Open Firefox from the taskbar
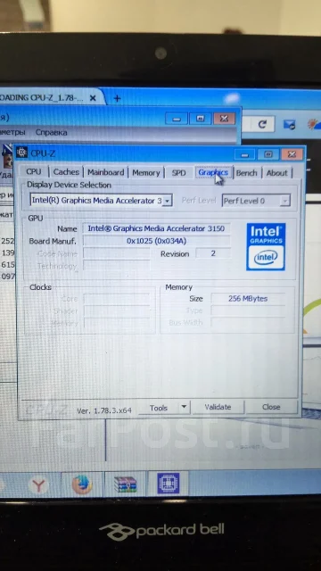 tap(82, 484)
